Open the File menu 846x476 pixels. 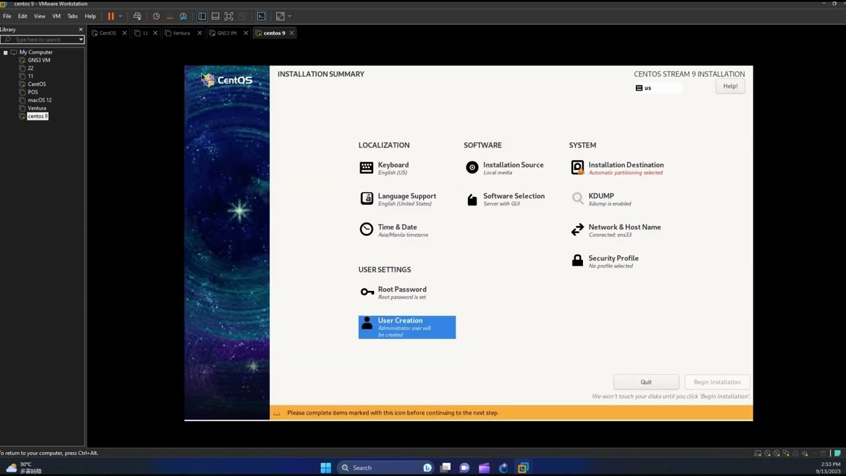point(7,16)
